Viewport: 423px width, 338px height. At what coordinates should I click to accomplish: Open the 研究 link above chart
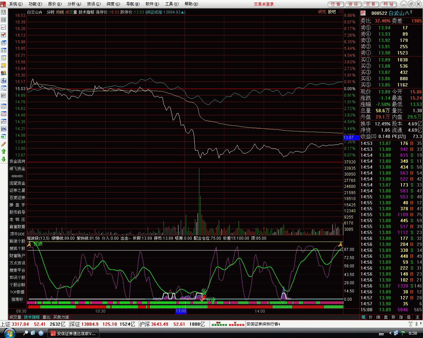coord(322,12)
